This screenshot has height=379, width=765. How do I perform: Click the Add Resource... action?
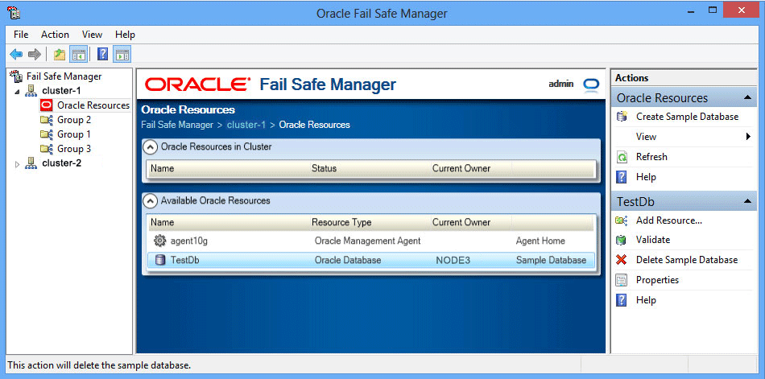(x=669, y=220)
